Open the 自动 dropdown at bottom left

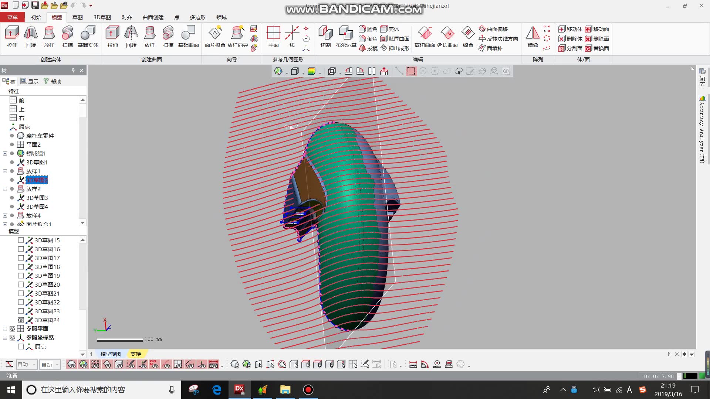tap(26, 364)
